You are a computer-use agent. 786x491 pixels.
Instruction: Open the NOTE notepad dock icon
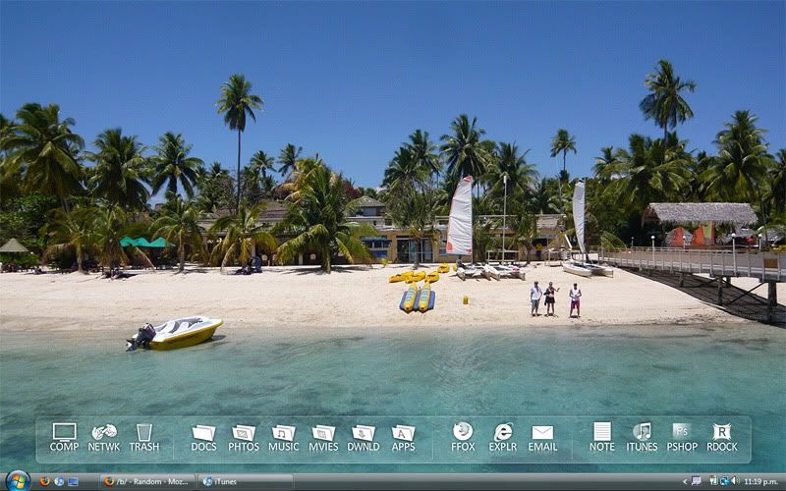click(x=602, y=433)
